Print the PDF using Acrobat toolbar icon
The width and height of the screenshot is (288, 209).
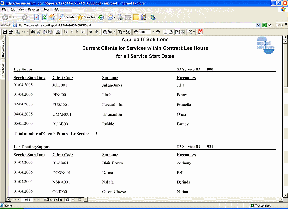pos(11,32)
